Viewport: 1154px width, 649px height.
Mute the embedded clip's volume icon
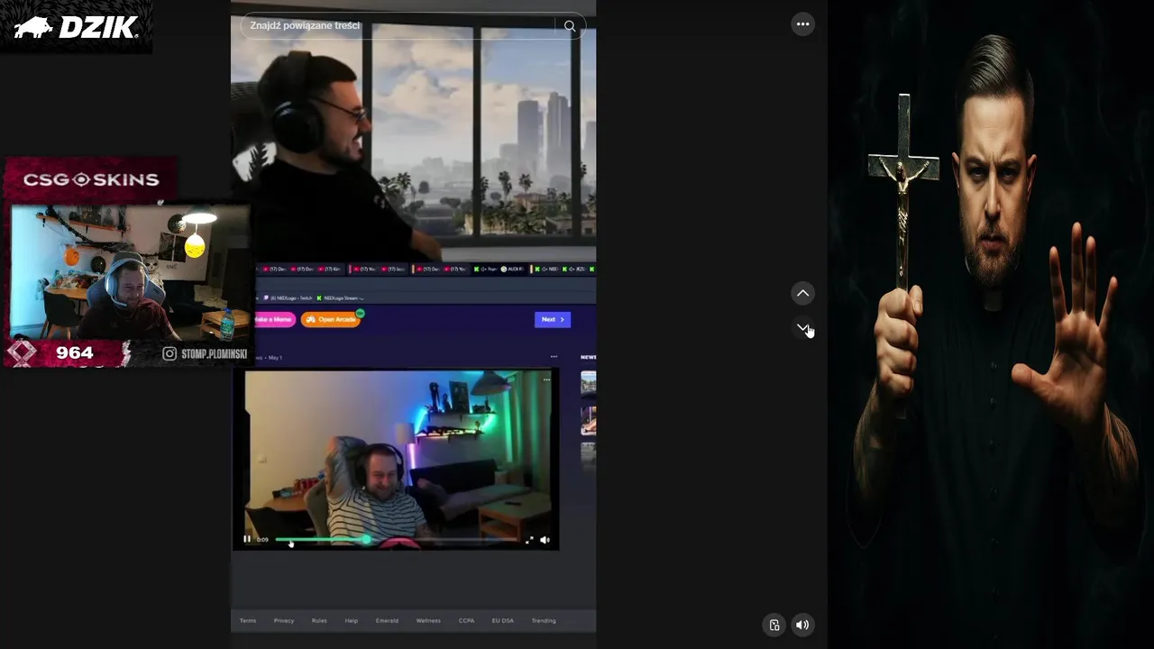[x=545, y=540]
